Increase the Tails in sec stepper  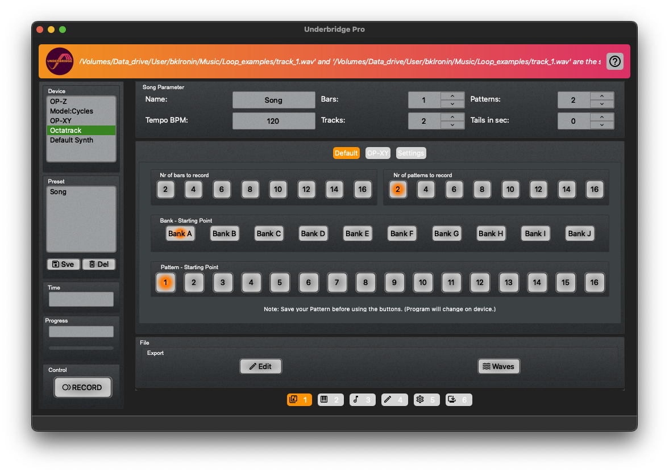click(x=601, y=117)
